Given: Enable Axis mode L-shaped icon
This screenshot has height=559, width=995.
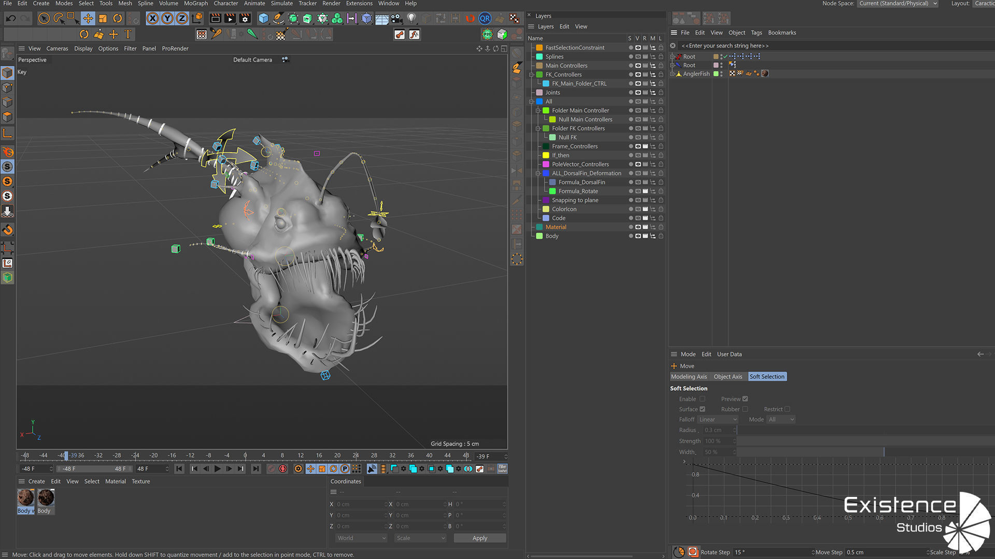Looking at the screenshot, I should [7, 134].
